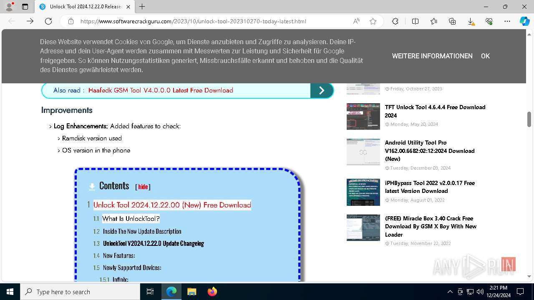Open network status in tray
Image resolution: width=534 pixels, height=300 pixels.
(470, 292)
